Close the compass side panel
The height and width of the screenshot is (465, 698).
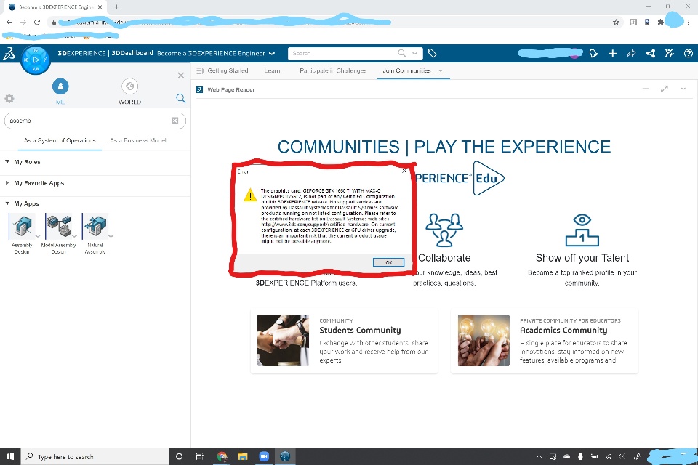point(181,76)
